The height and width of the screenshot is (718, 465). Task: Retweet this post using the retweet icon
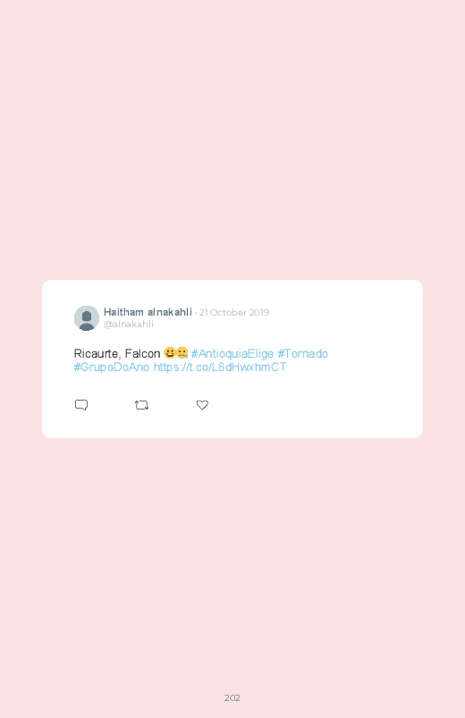141,405
